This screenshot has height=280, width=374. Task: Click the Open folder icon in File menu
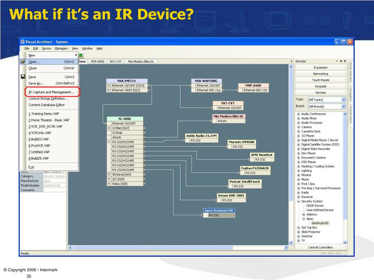(23, 61)
